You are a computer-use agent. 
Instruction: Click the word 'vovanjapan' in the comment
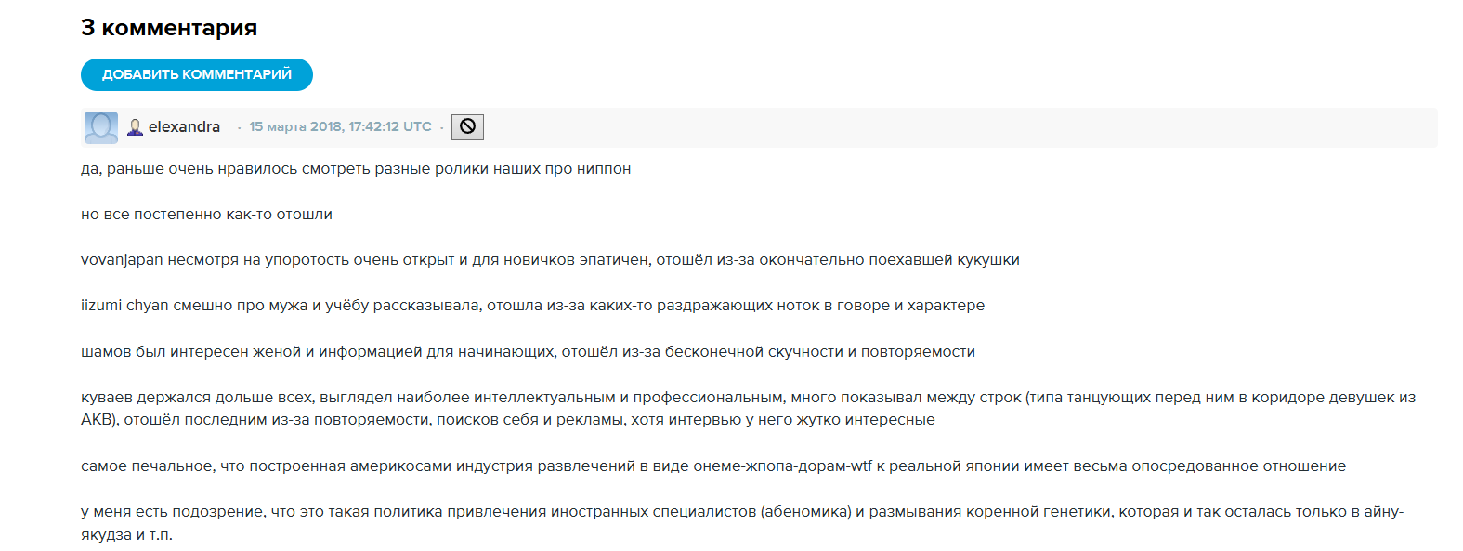click(122, 260)
